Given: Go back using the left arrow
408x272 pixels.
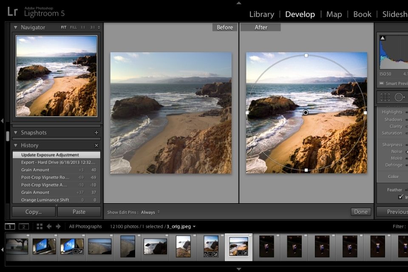Looking at the screenshot, I should 49,227.
